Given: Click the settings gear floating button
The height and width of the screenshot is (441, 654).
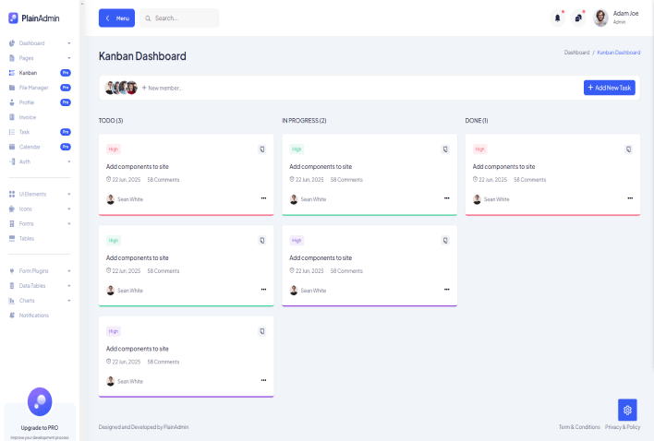Looking at the screenshot, I should 627,410.
